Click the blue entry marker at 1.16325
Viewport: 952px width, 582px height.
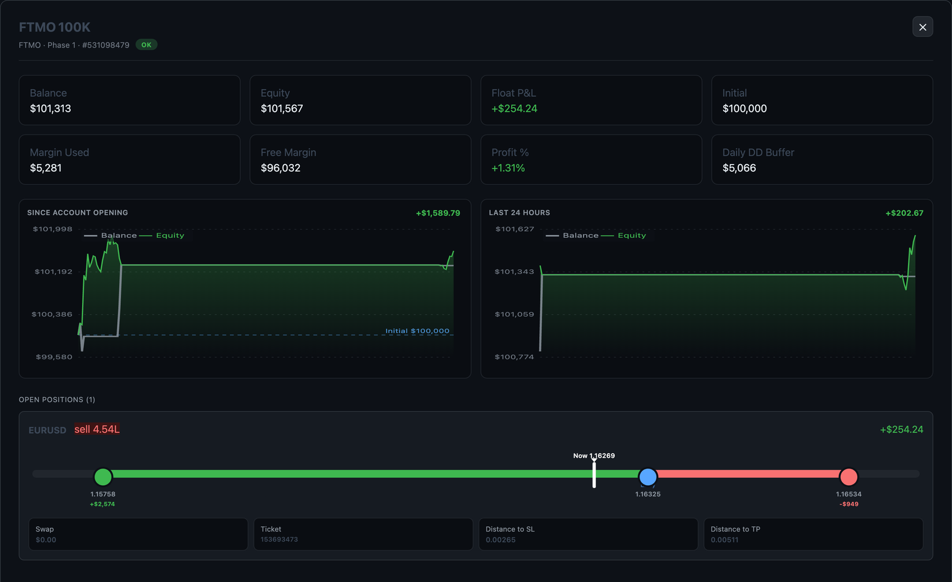tap(647, 477)
